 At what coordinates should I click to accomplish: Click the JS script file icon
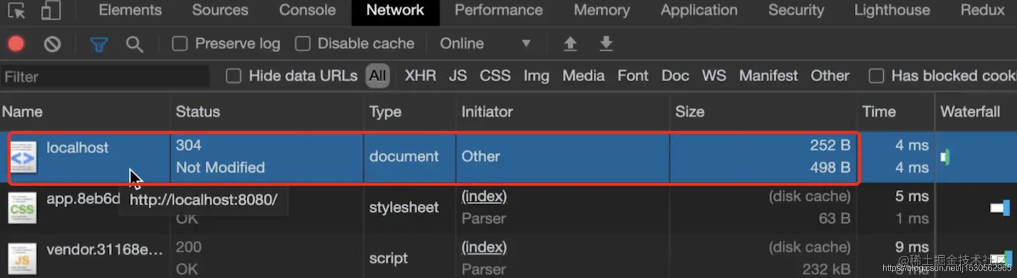[22, 259]
